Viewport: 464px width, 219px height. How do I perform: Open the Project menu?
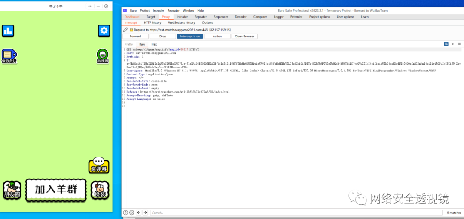pos(145,10)
